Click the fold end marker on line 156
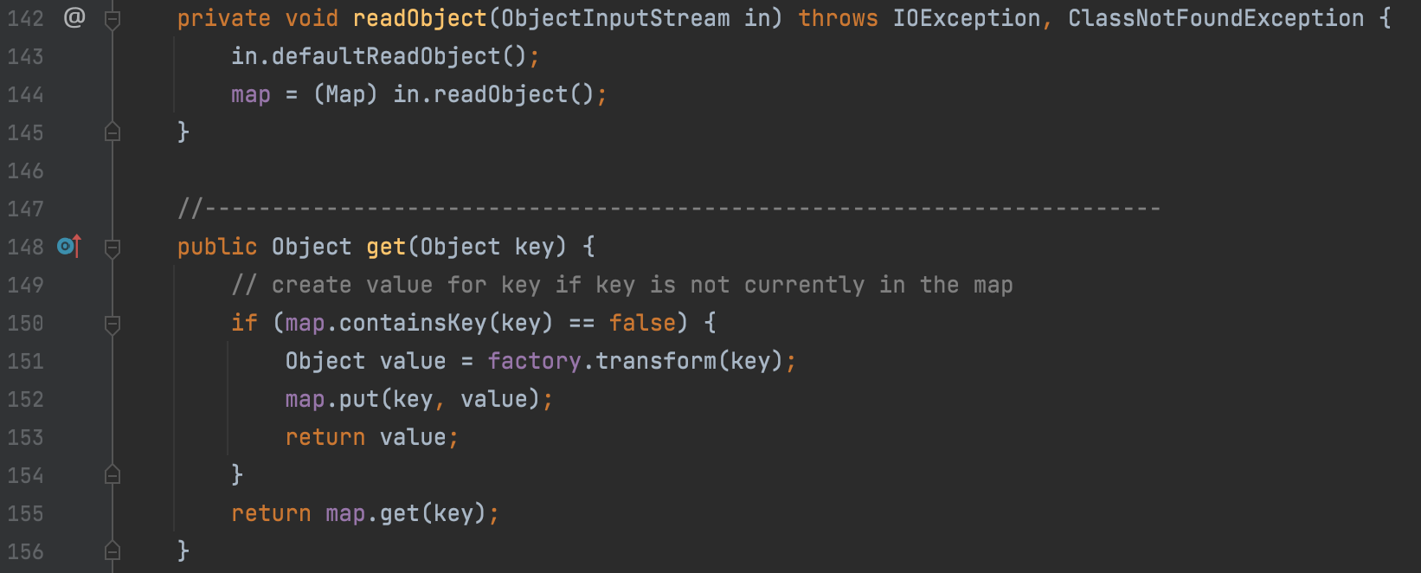 point(113,551)
